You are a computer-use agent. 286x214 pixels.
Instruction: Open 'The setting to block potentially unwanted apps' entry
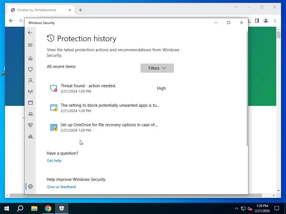110,108
